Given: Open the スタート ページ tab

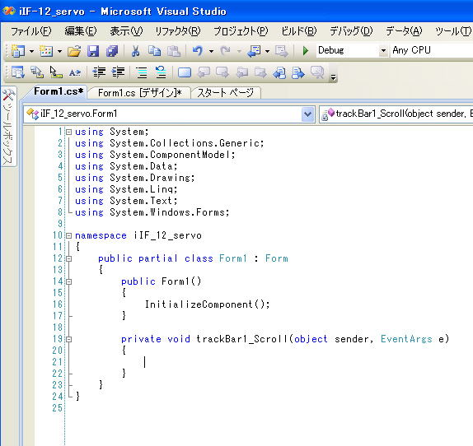Looking at the screenshot, I should tap(225, 93).
